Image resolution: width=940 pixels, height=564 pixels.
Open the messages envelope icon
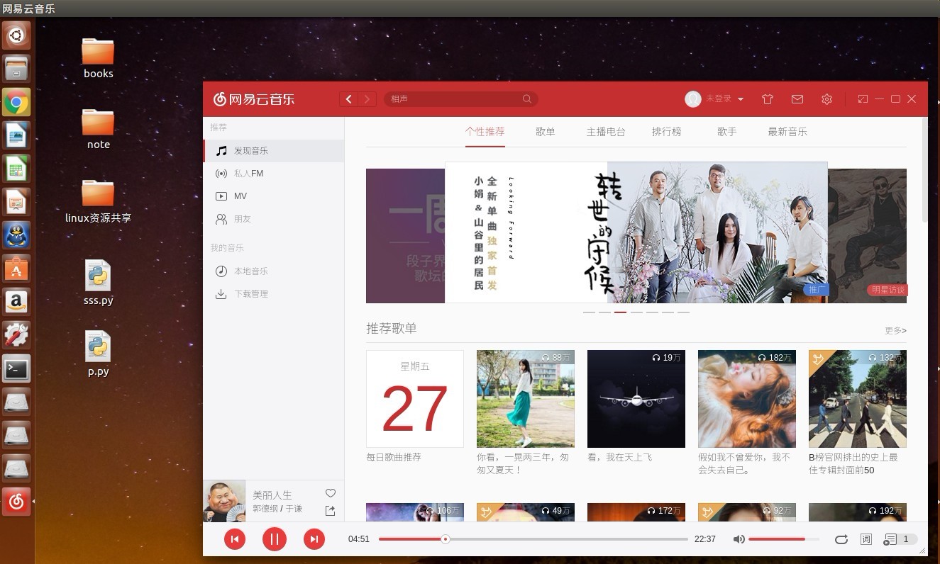click(797, 99)
